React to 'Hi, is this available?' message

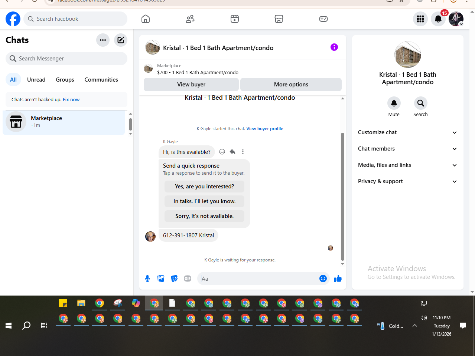coord(222,152)
